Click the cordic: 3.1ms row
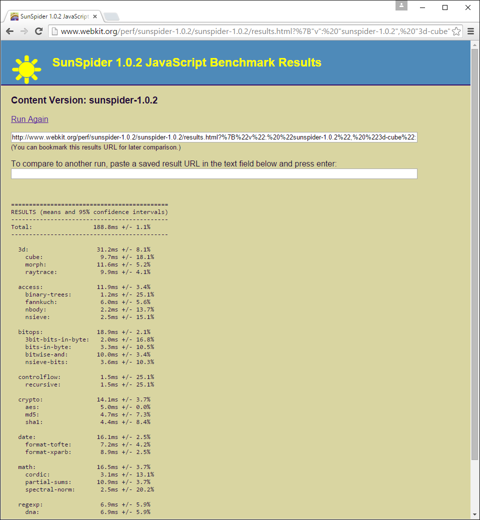Viewport: 480px width, 520px height. (x=89, y=474)
